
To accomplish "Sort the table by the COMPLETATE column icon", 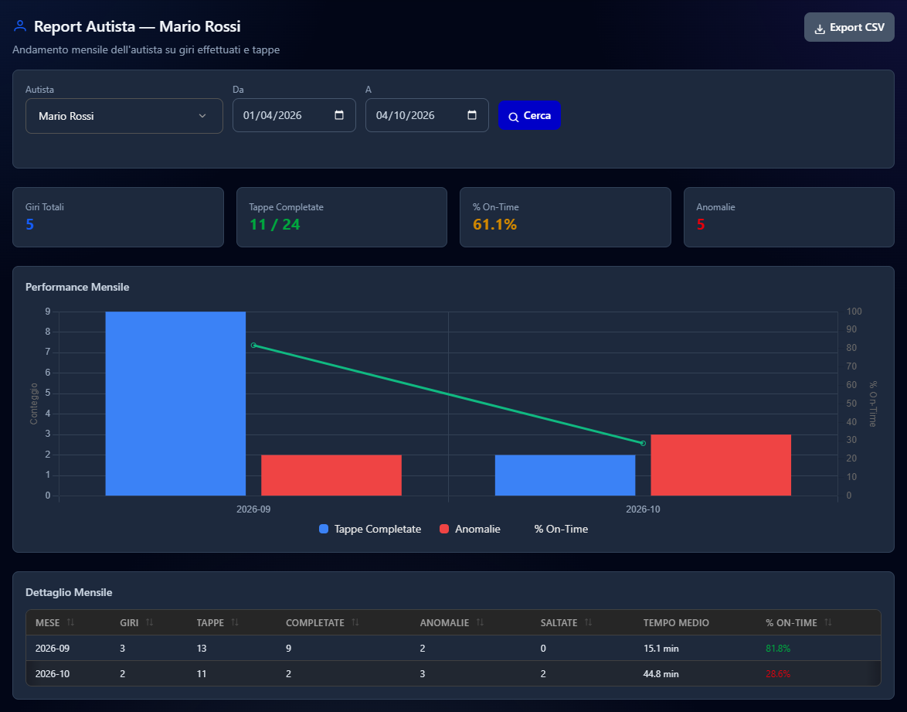I will click(355, 622).
